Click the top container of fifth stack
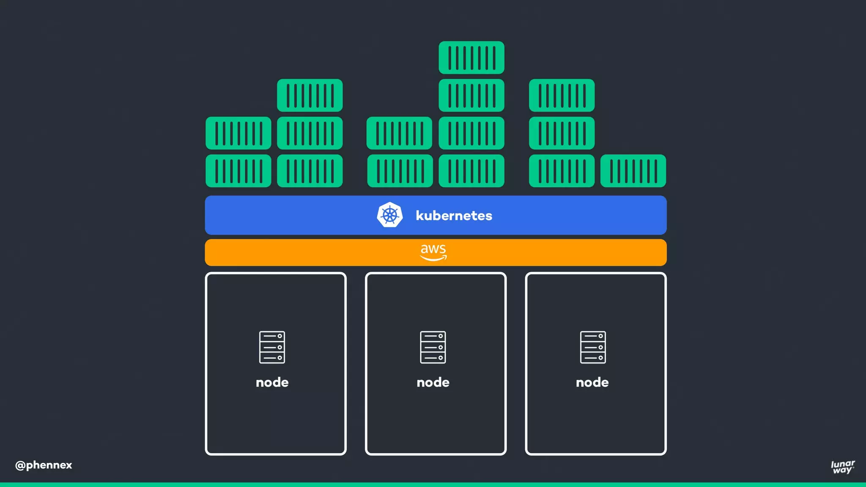This screenshot has height=487, width=866. [x=562, y=96]
